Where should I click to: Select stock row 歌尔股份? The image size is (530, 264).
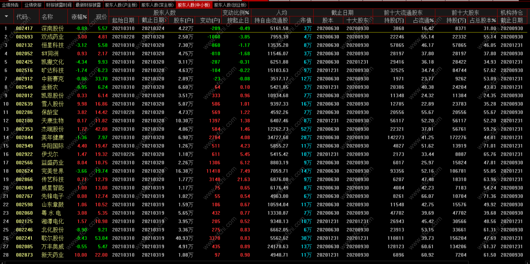pyautogui.click(x=263, y=238)
